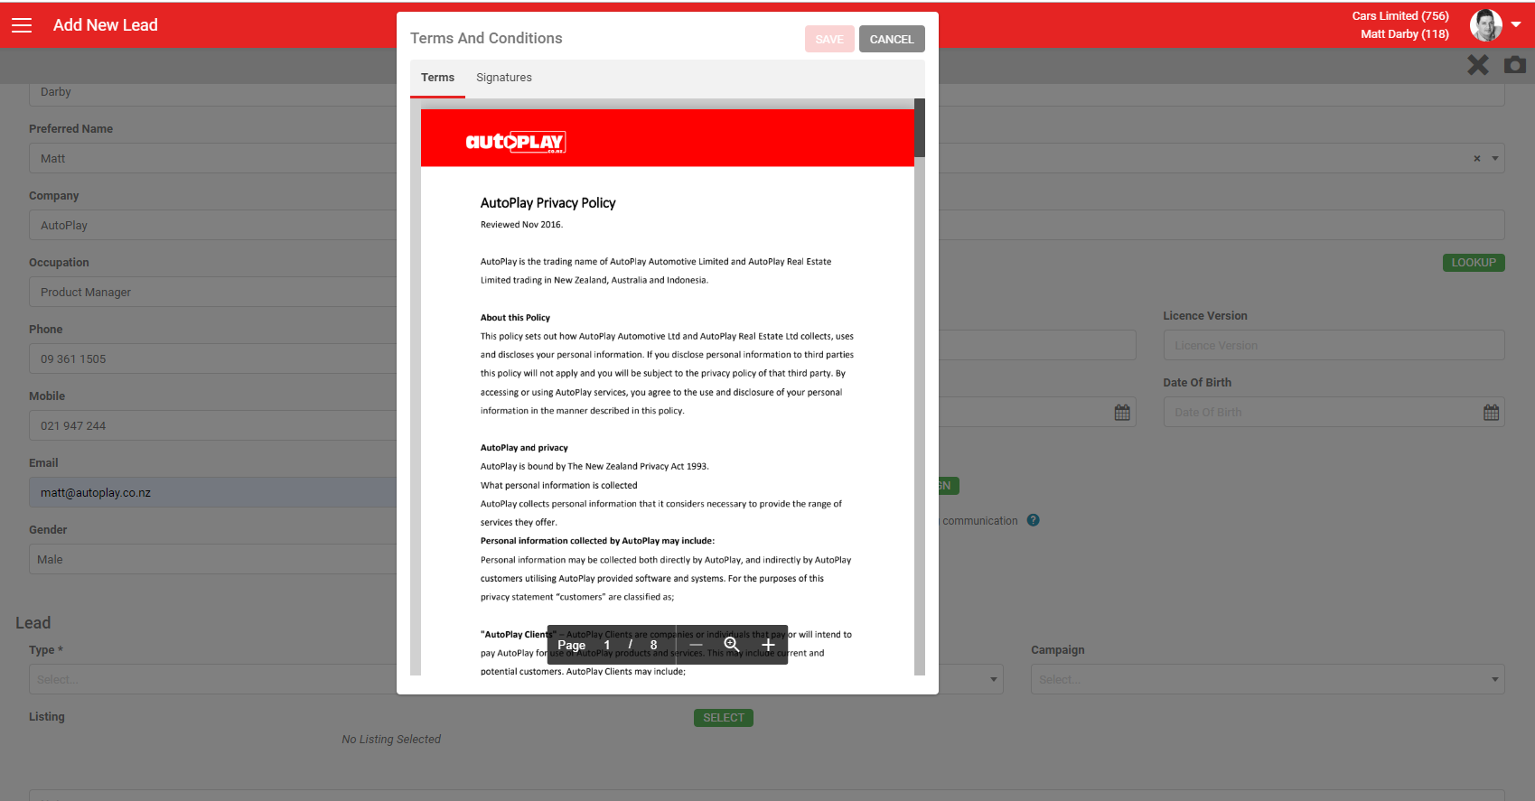The width and height of the screenshot is (1535, 801).
Task: Click the Darby surname field
Action: click(214, 93)
